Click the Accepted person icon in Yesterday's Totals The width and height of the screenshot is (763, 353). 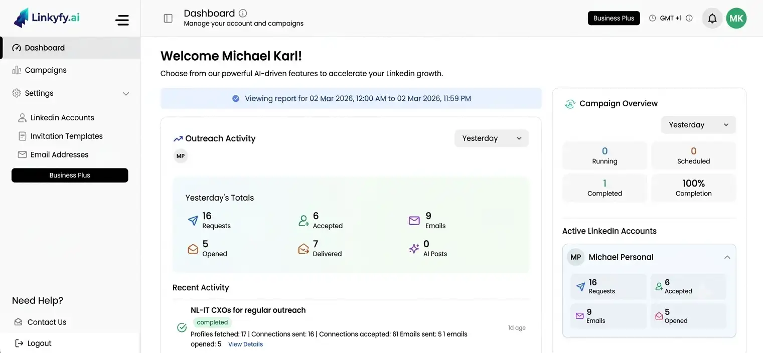303,221
